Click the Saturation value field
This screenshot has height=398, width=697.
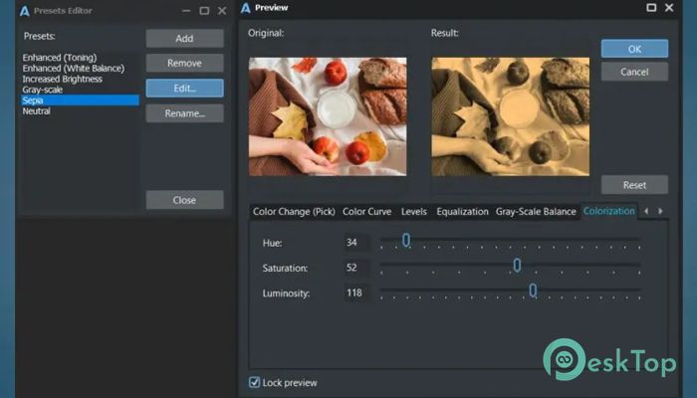click(x=356, y=268)
